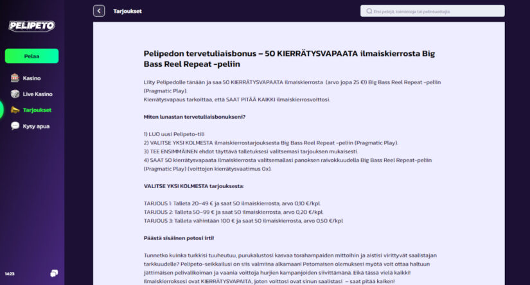530x285 pixels.
Task: Click the Kasino slot machine icon
Action: click(15, 78)
